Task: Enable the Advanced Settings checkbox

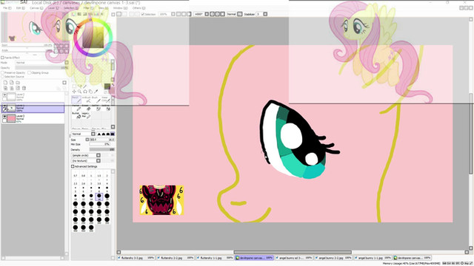Action: tap(73, 166)
